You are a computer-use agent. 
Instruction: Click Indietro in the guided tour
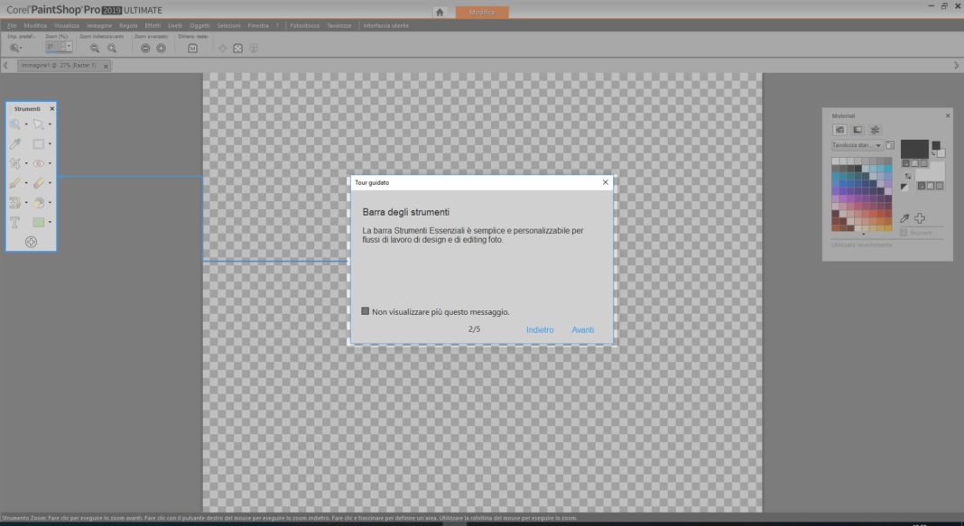point(540,330)
